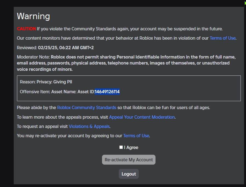Click review date 02/25/25, 06:22 AM GMT+2
This screenshot has height=187, width=246.
tap(66, 48)
